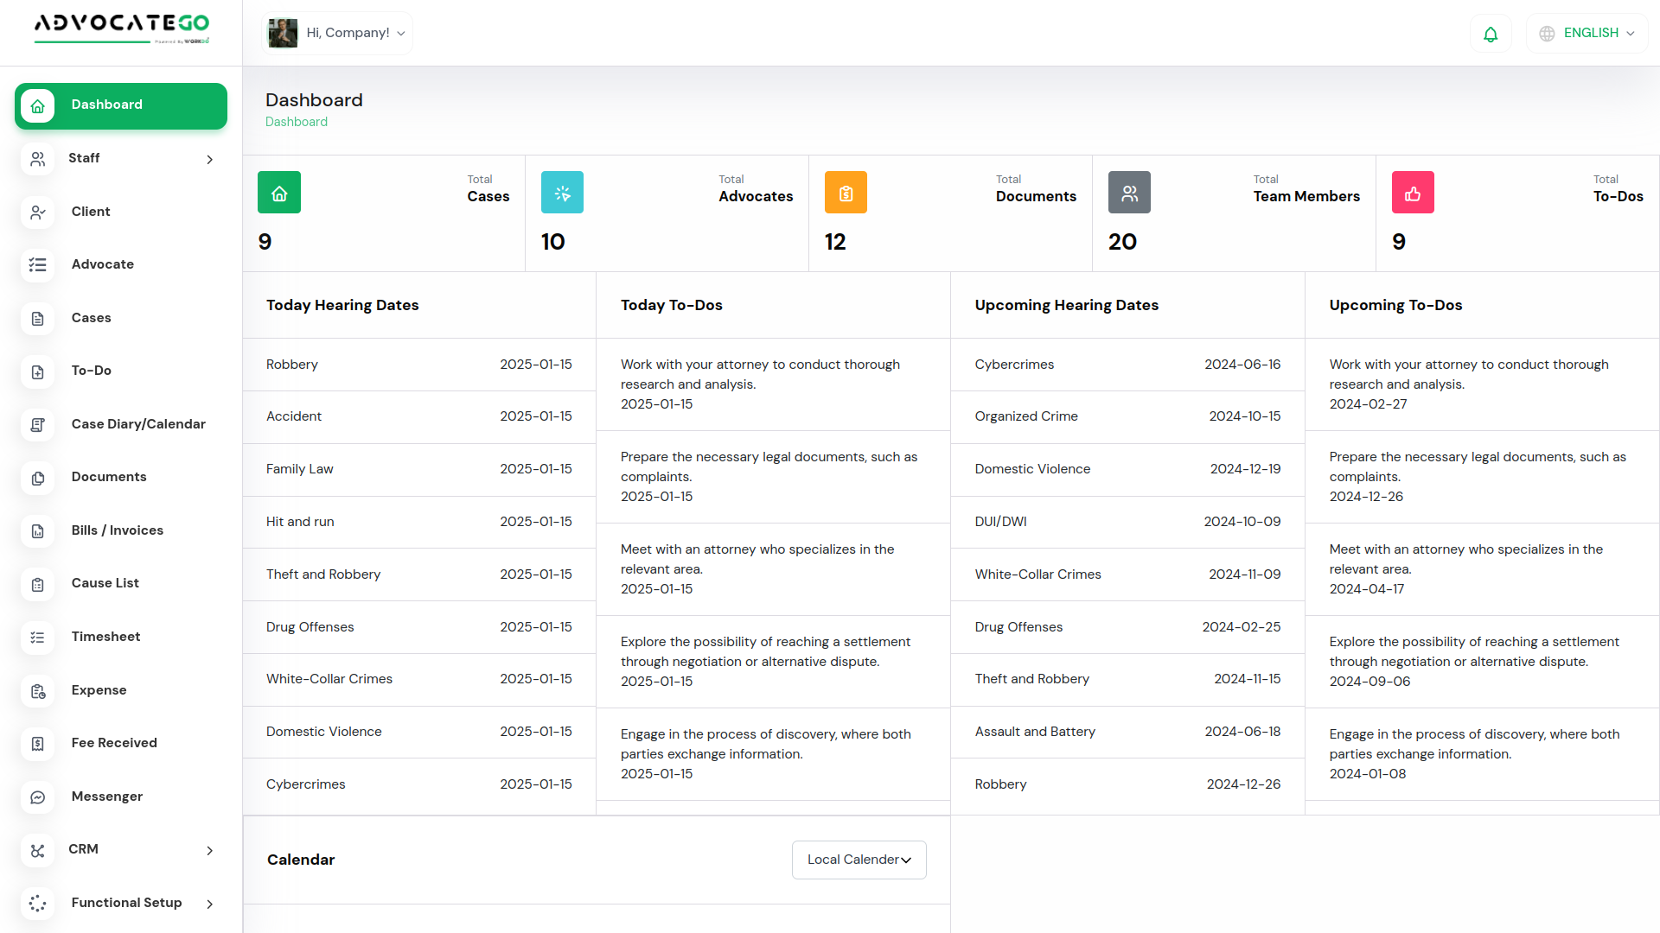Expand the Staff submenu chevron
This screenshot has height=933, width=1660.
210,160
